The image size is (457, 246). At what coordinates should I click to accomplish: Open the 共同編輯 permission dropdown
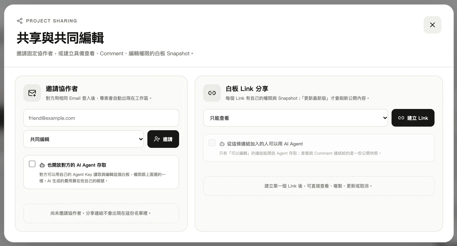pyautogui.click(x=83, y=139)
